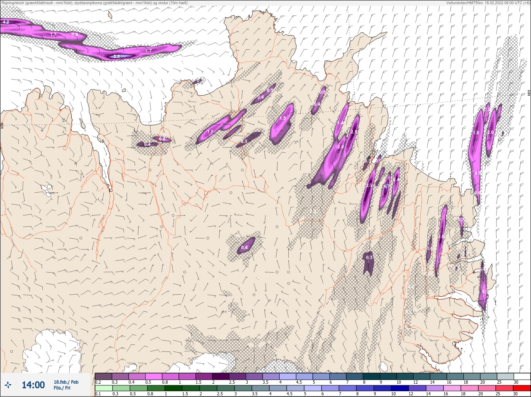Select the lavender 4 swatch, upper legend row
The image size is (531, 397).
[288, 376]
